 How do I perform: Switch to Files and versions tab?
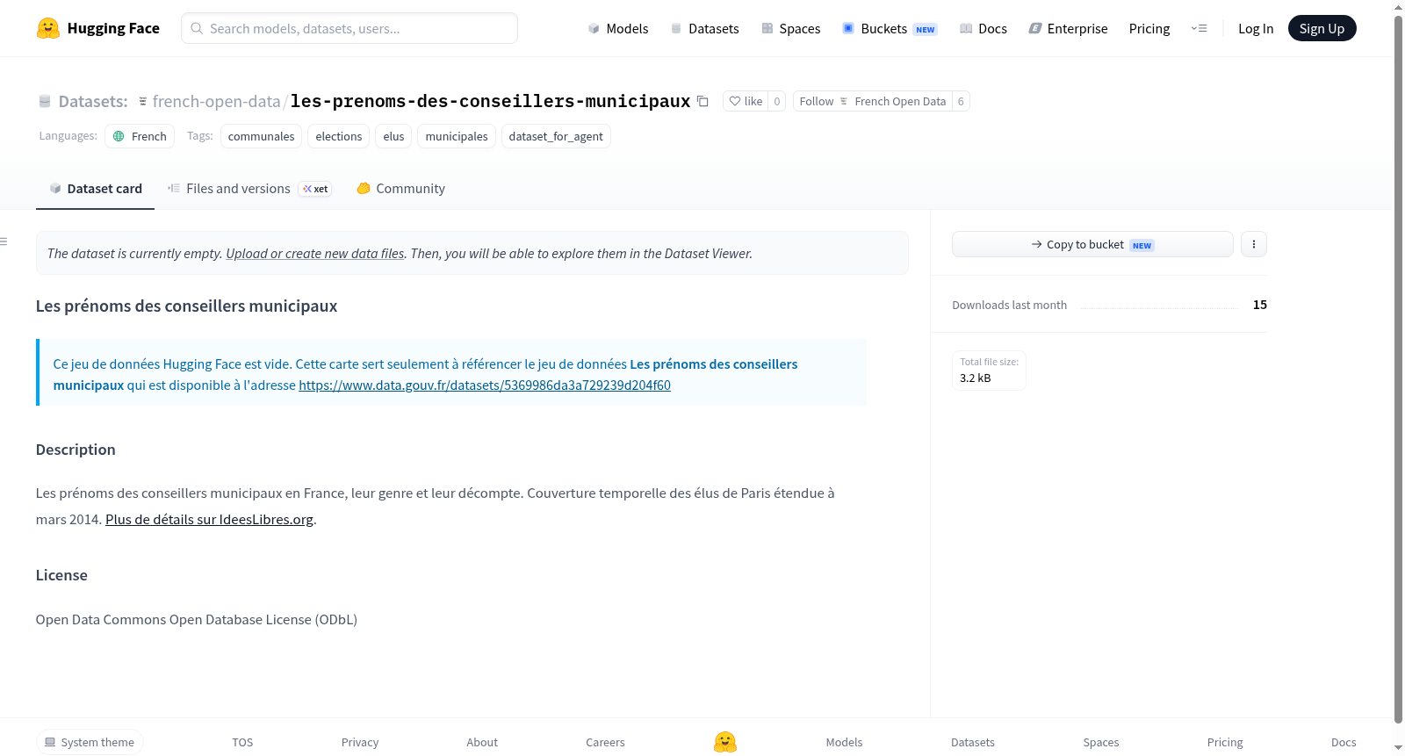[249, 188]
